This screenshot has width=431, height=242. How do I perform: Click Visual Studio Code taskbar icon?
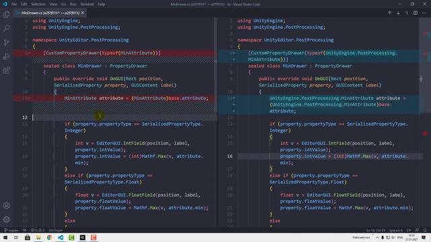pos(61,237)
